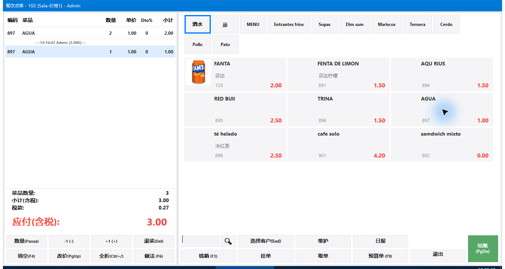This screenshot has width=505, height=269.
Task: Remove dish using 退菜(Del) button
Action: pos(154,241)
